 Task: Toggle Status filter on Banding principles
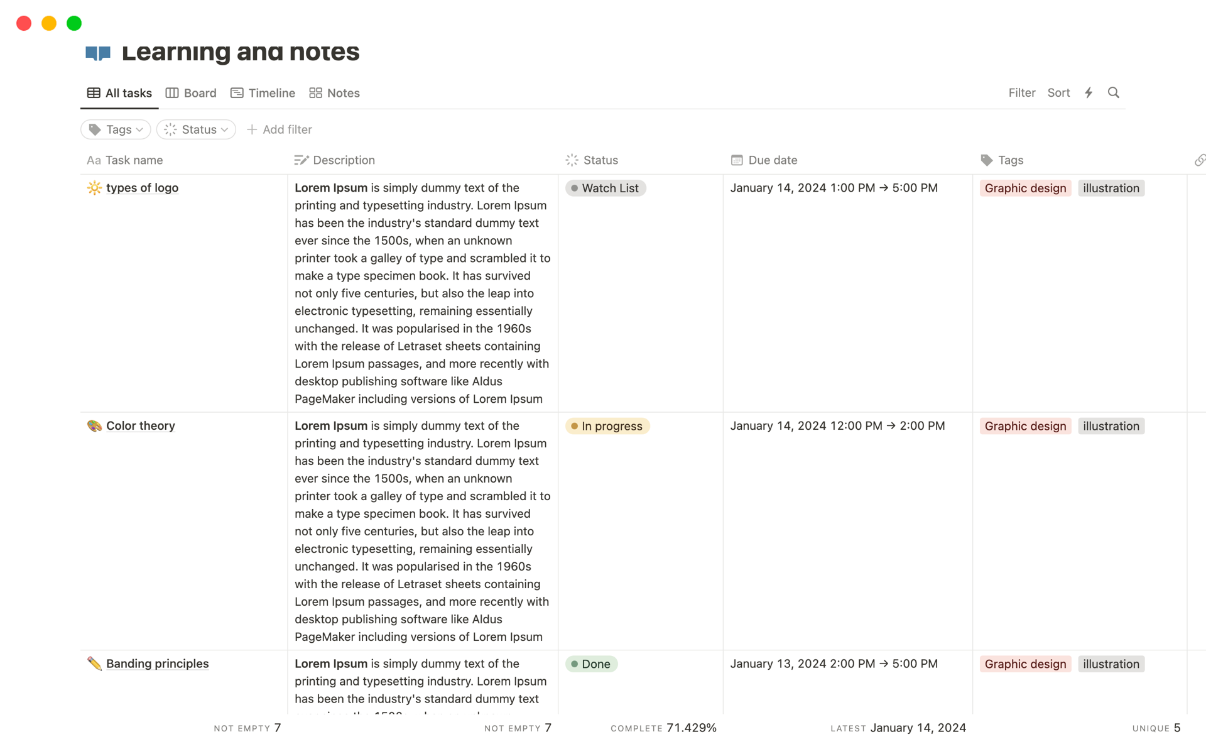(593, 664)
